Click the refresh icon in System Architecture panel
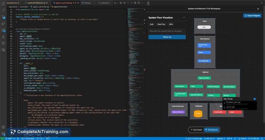Viewport: 265px width, 140px height. coord(258,9)
